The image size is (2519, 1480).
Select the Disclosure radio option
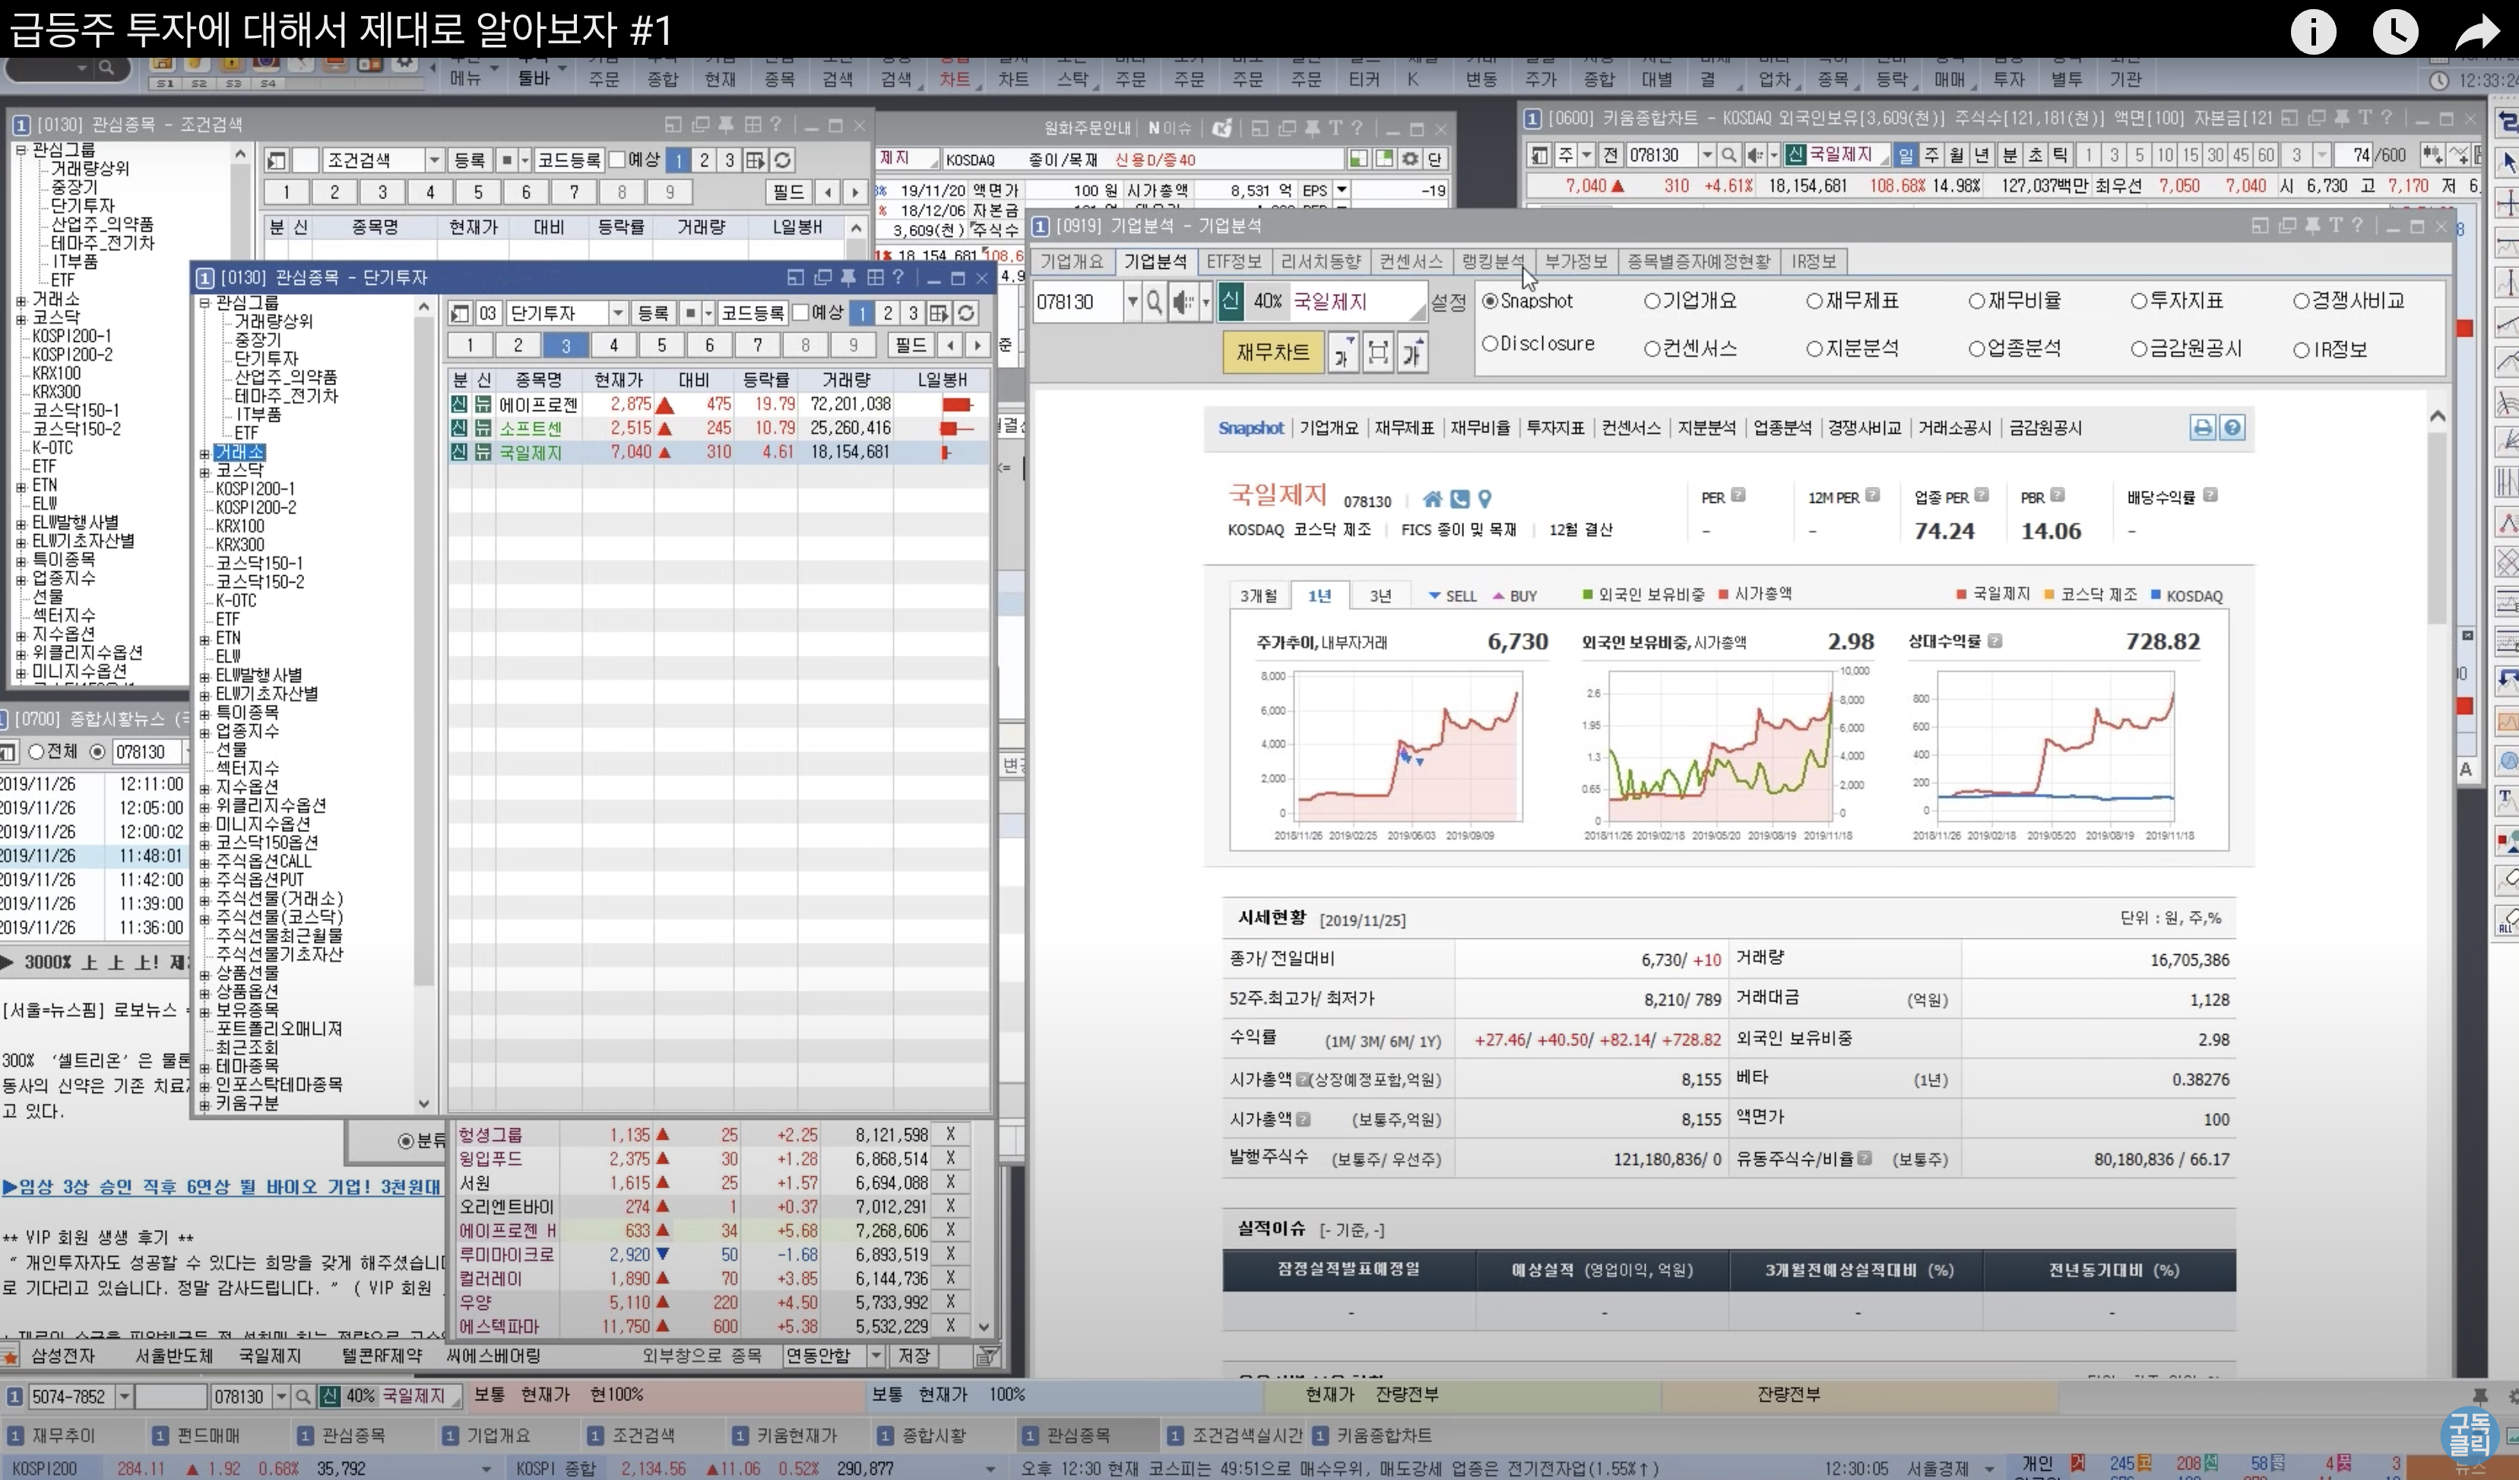[x=1489, y=345]
